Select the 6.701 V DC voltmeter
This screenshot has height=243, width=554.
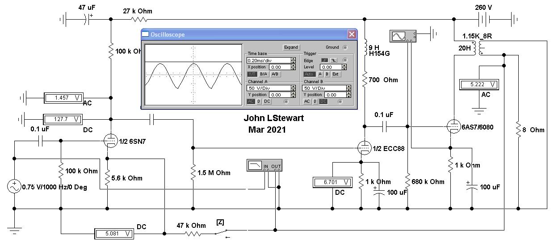click(332, 182)
